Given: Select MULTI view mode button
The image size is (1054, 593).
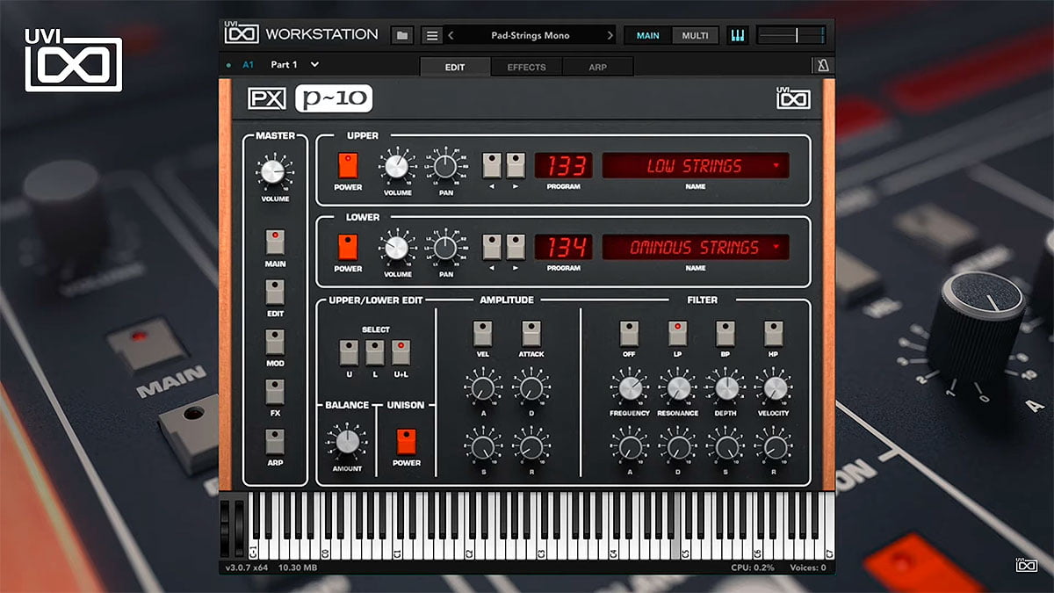Looking at the screenshot, I should click(696, 35).
